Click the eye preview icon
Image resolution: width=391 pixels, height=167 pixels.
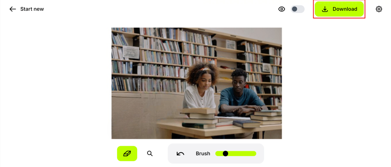pos(282,9)
